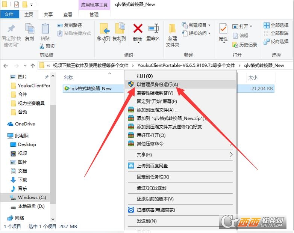Click the red X 删除 delete icon
Image resolution: width=294 pixels, height=233 pixels.
(138, 29)
